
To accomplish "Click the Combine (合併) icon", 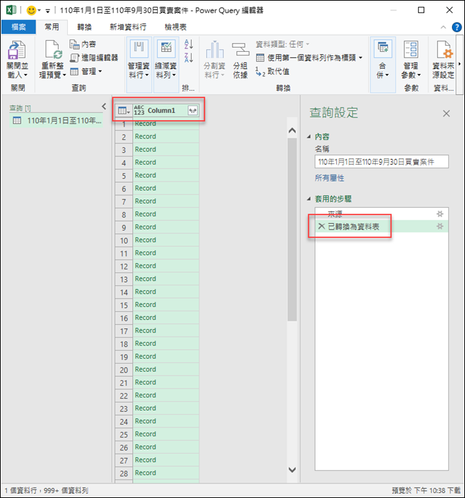I will tap(383, 48).
